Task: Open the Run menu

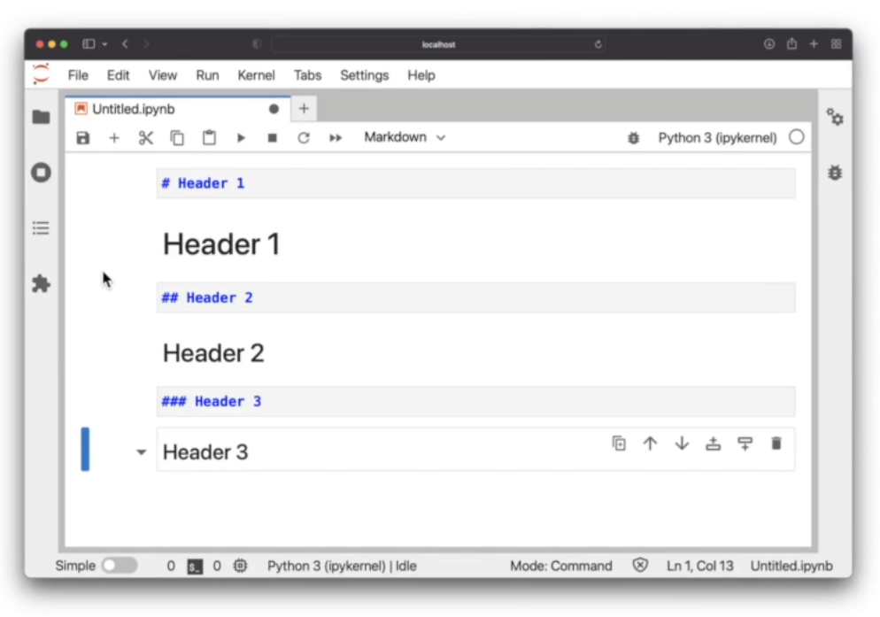Action: (207, 75)
